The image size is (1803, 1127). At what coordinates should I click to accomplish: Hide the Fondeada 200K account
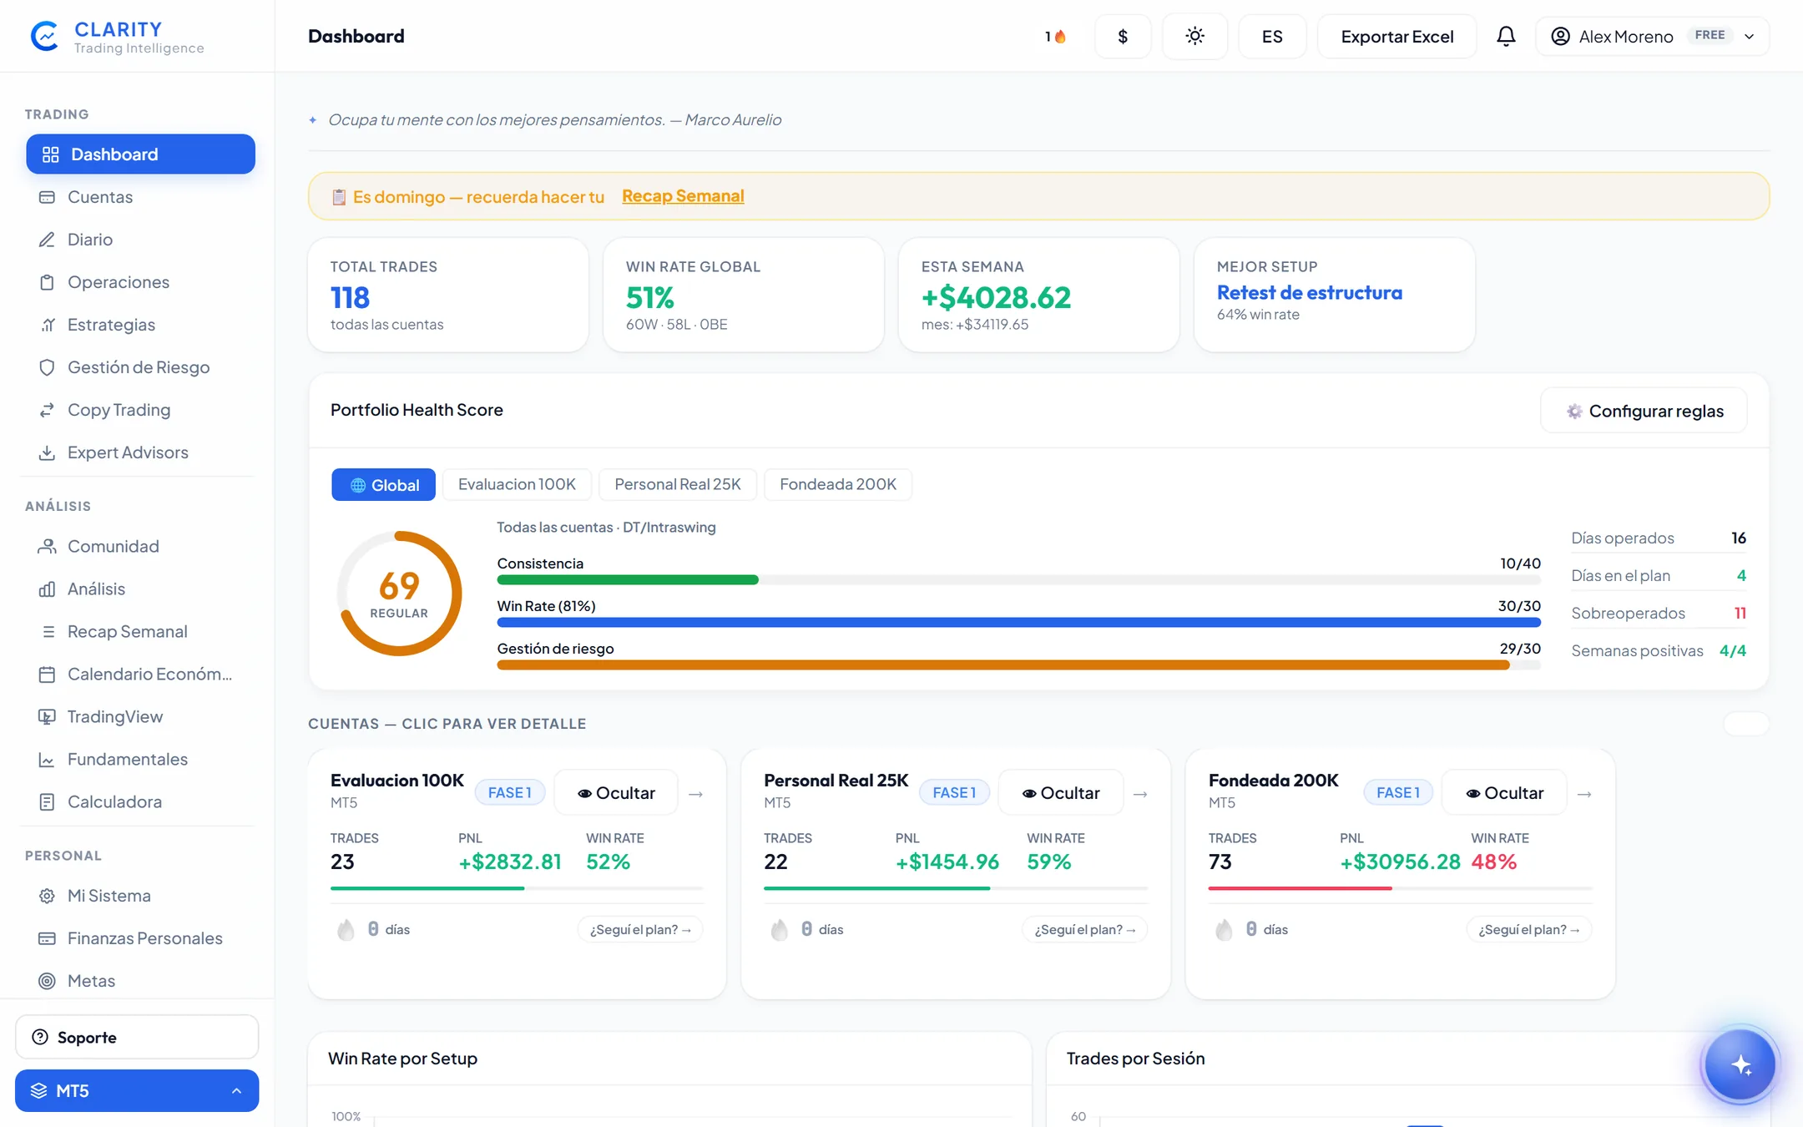[x=1505, y=793]
